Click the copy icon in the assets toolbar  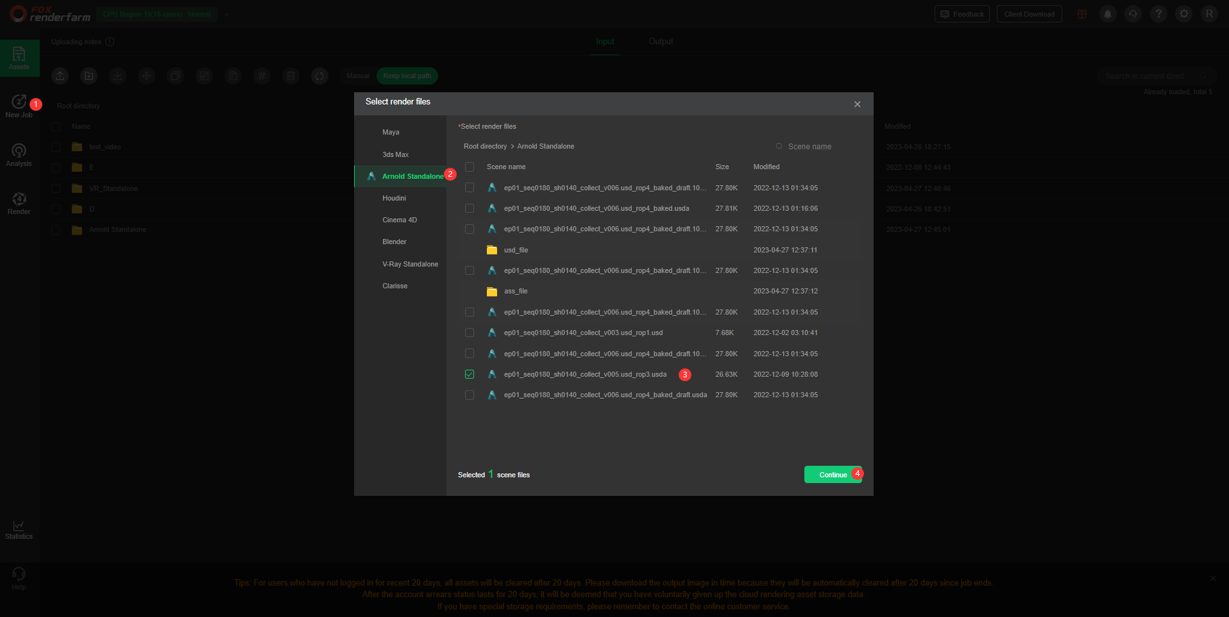pyautogui.click(x=176, y=76)
